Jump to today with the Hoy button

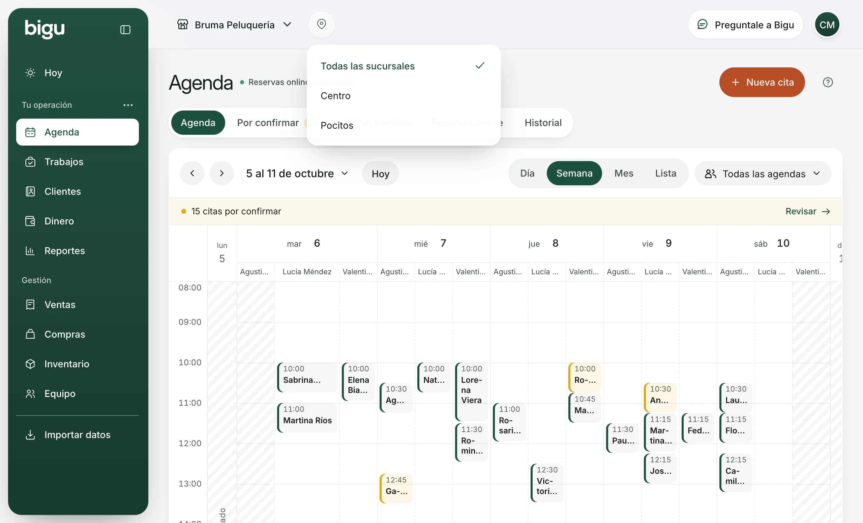click(380, 174)
